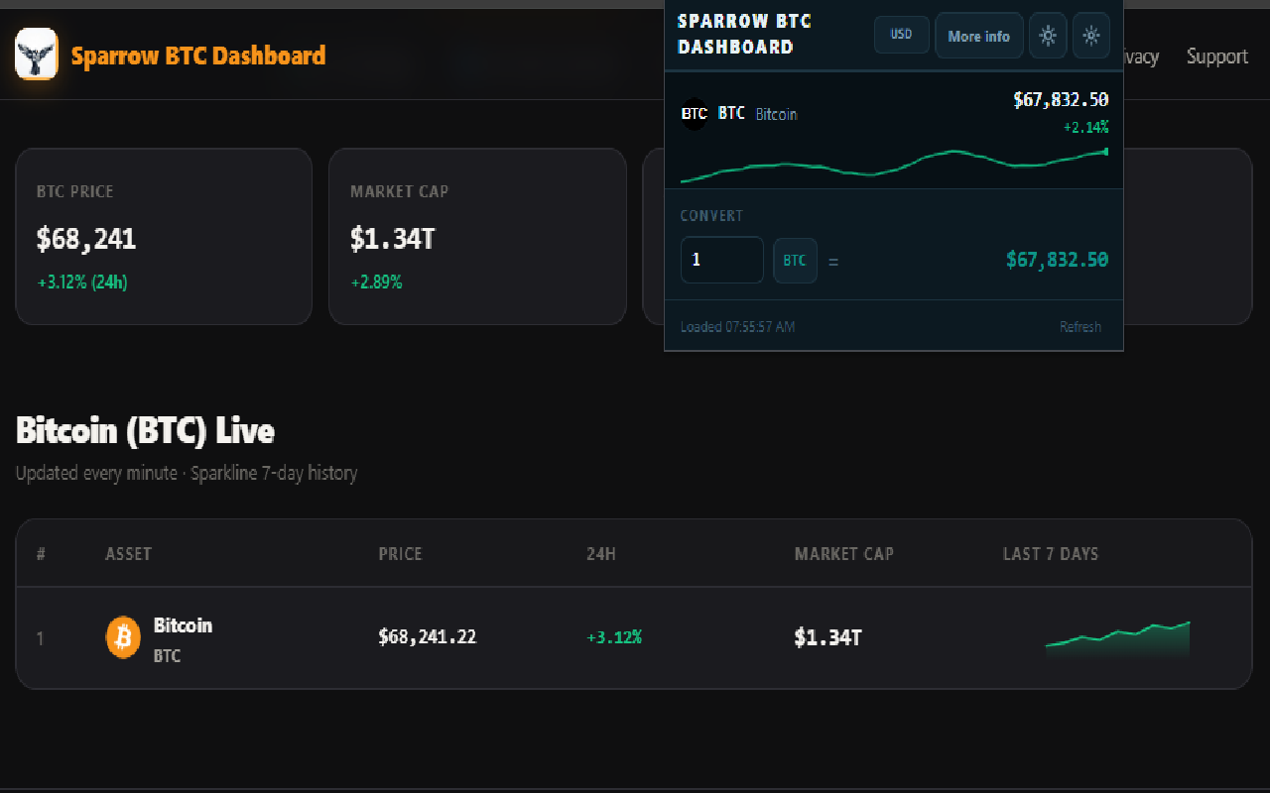Open the partially hidden Privacy nav link
Screen dimensions: 1270x793
[x=1141, y=57]
